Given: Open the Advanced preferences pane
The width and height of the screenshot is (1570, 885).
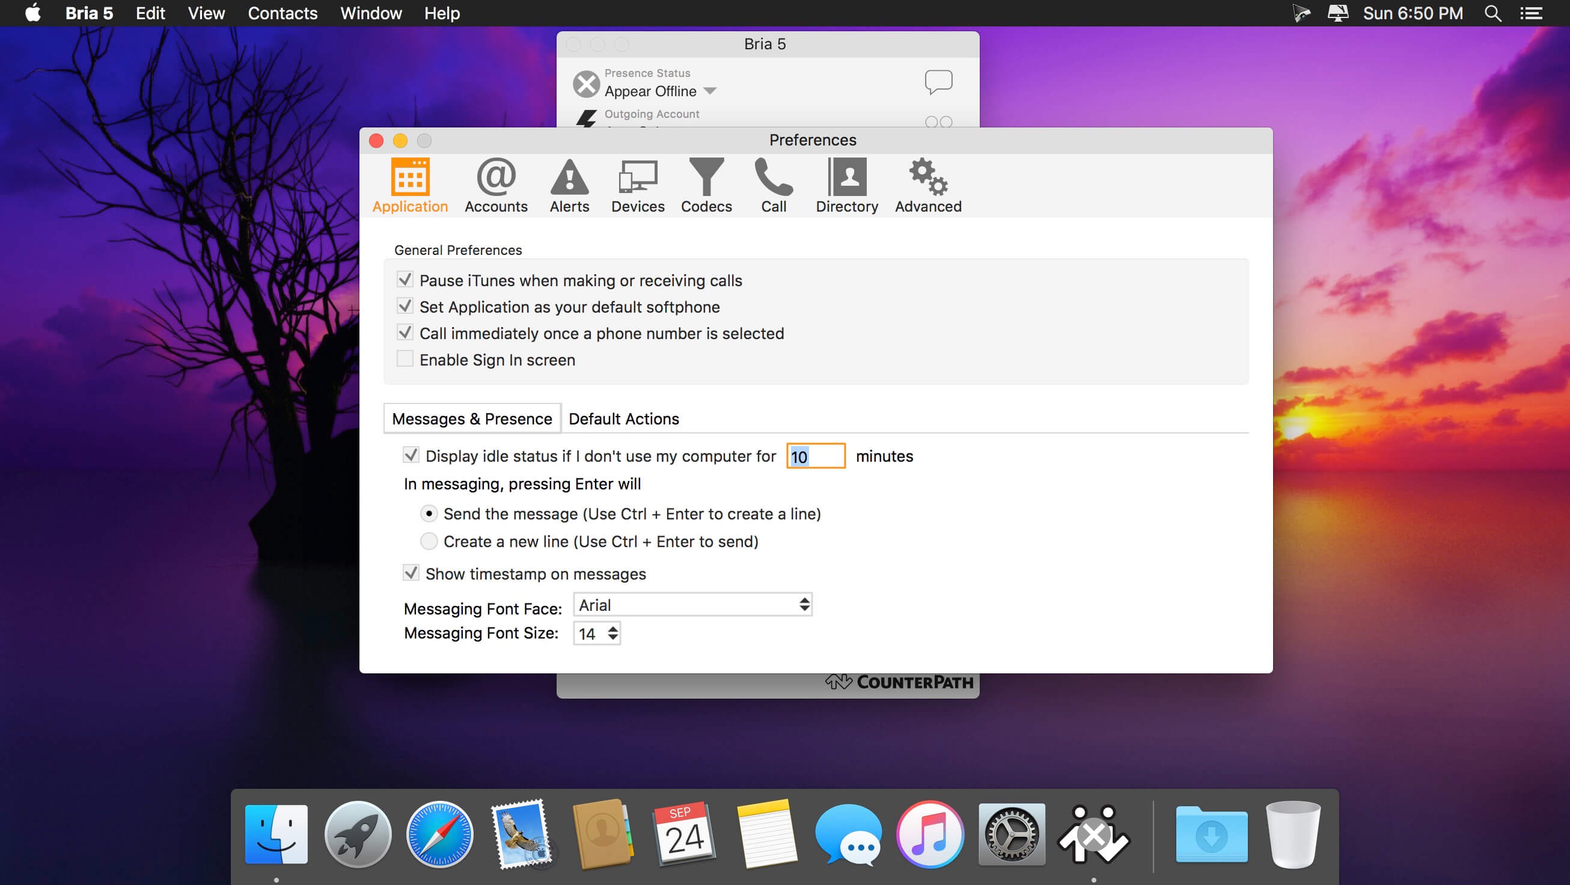Looking at the screenshot, I should click(928, 186).
